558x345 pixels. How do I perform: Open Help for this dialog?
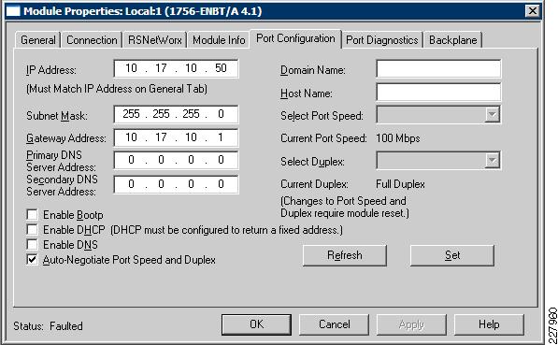(x=489, y=324)
